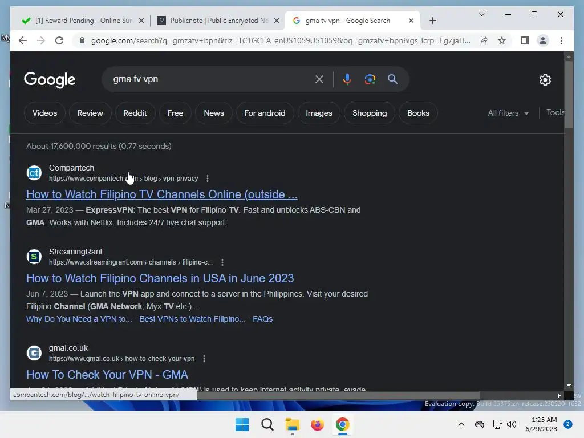Open How to Watch Filipino TV Channels Online

tap(161, 194)
